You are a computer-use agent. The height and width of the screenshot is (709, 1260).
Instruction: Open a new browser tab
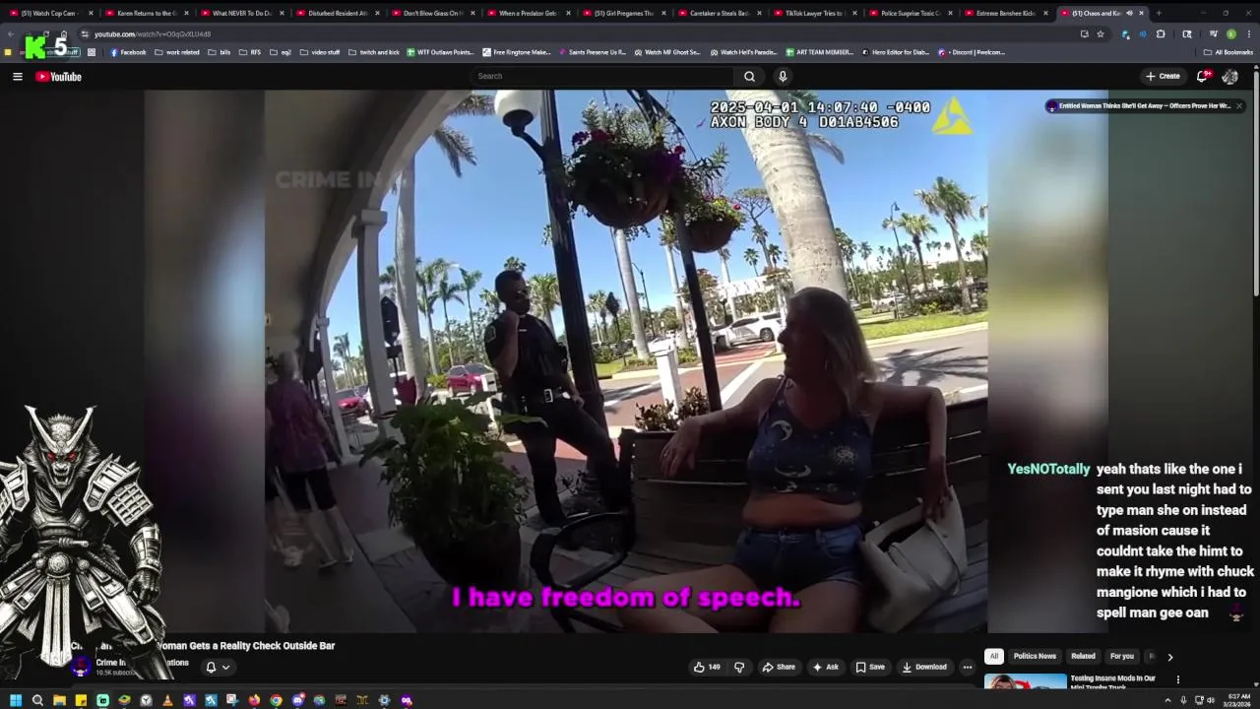[x=1159, y=13]
